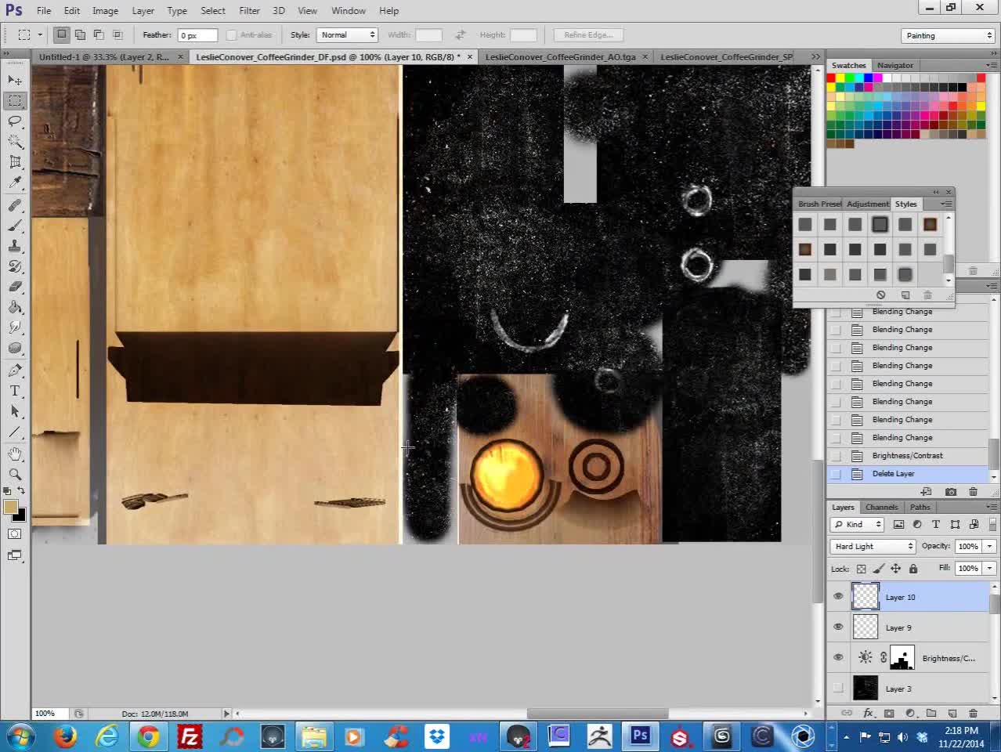Viewport: 1001px width, 752px height.
Task: Click the Refine Edge button
Action: point(588,35)
